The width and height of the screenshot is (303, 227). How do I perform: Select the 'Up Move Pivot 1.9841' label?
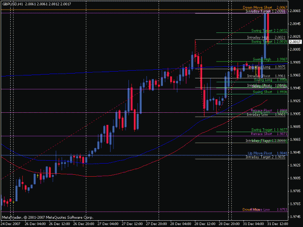[x=268, y=153]
